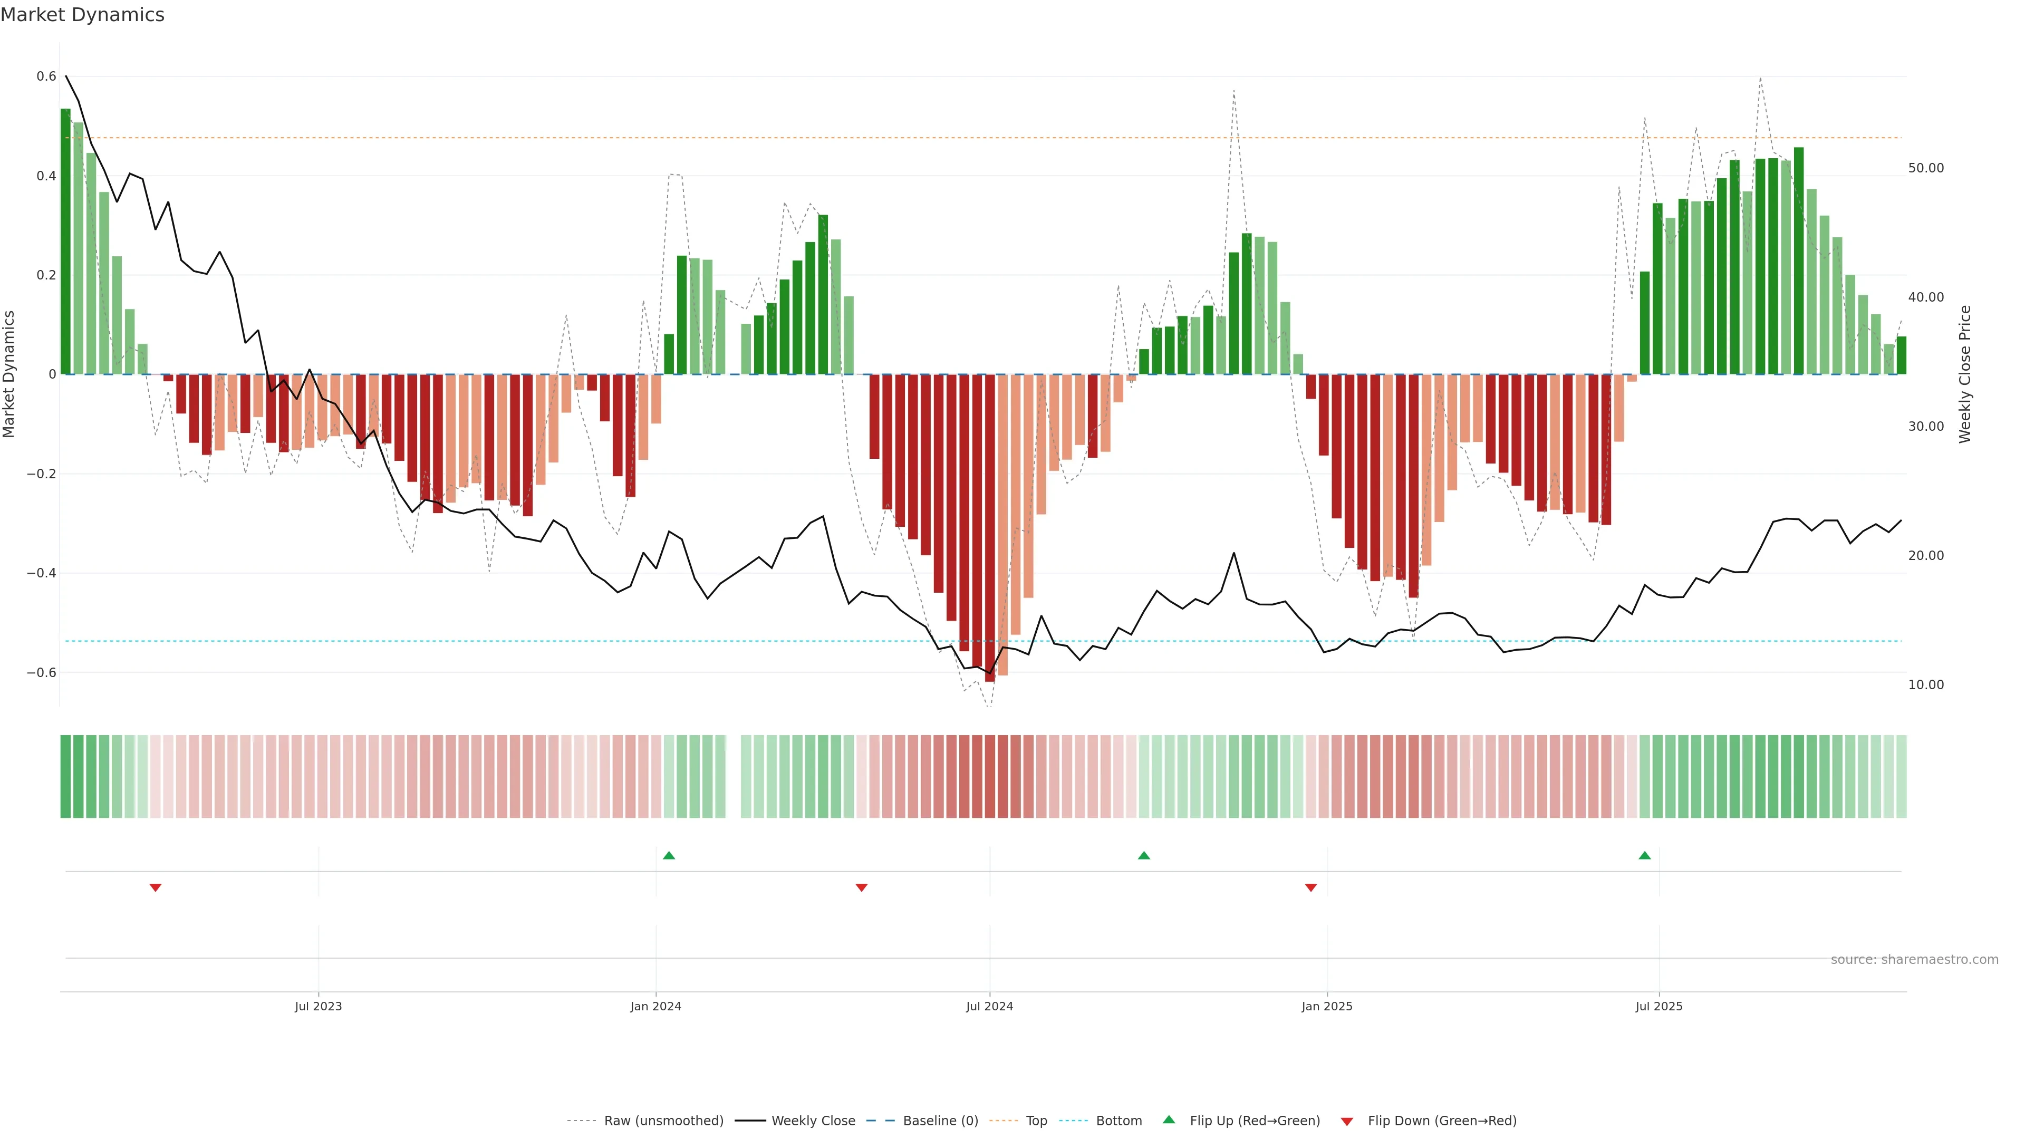Click the Flip Down marker before Jan 2025
Image resolution: width=2025 pixels, height=1139 pixels.
tap(1310, 887)
